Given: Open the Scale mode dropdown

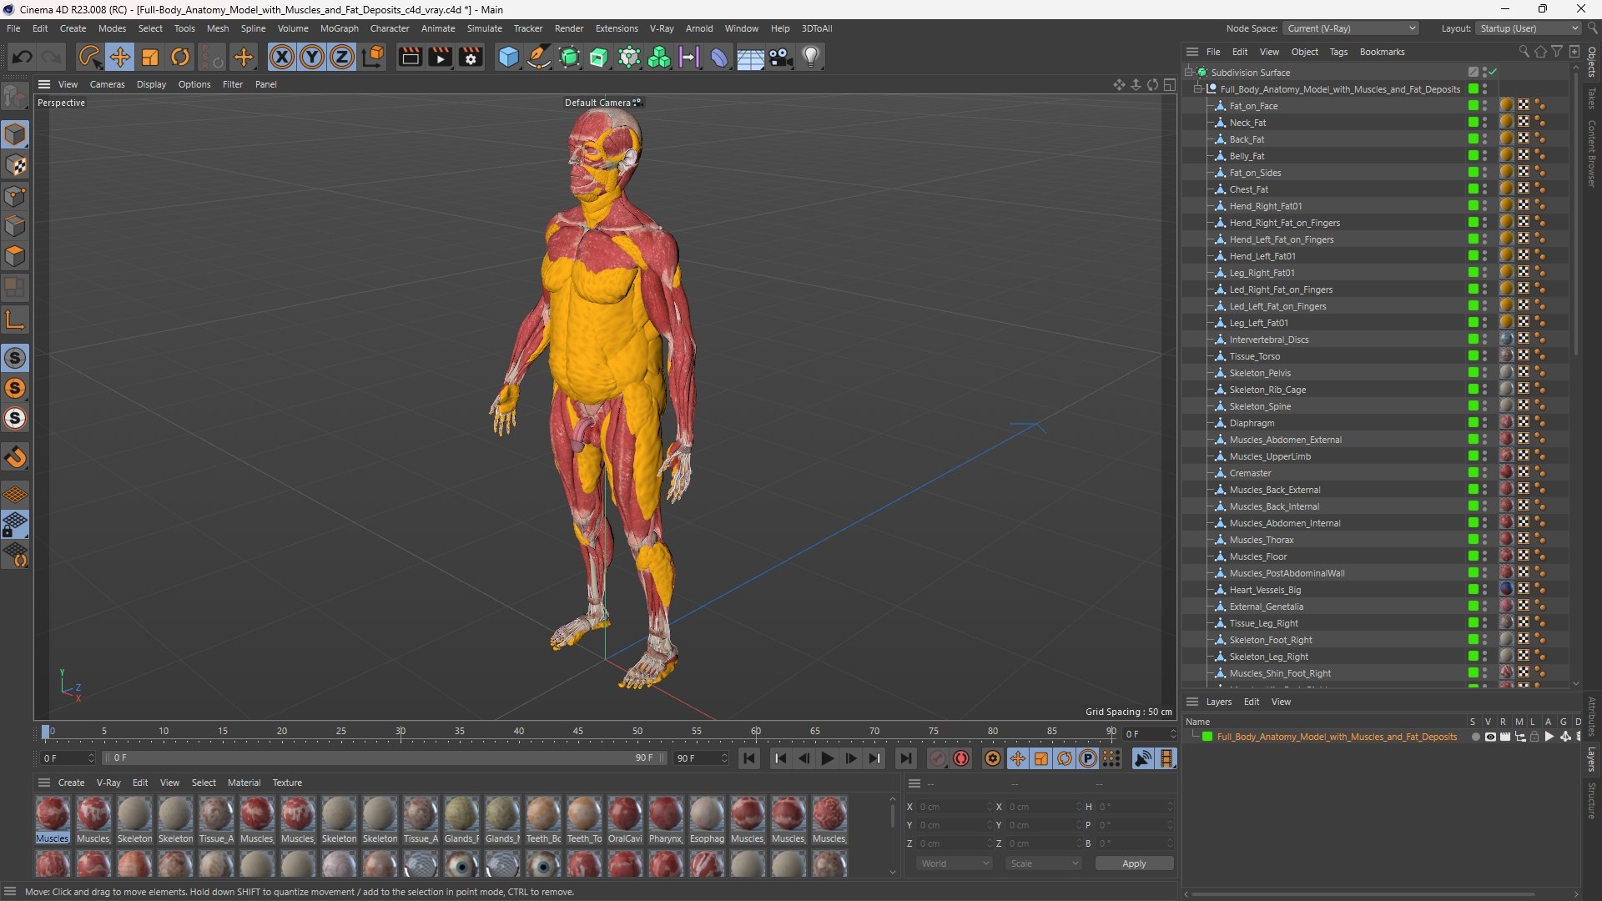Looking at the screenshot, I should coord(1043,863).
